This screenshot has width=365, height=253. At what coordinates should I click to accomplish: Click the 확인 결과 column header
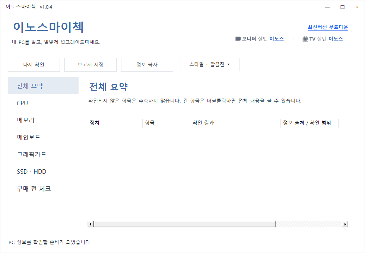235,123
